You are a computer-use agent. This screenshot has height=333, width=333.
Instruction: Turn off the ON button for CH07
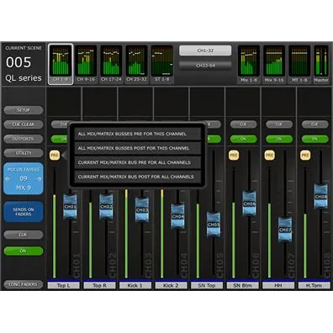click(x=279, y=139)
